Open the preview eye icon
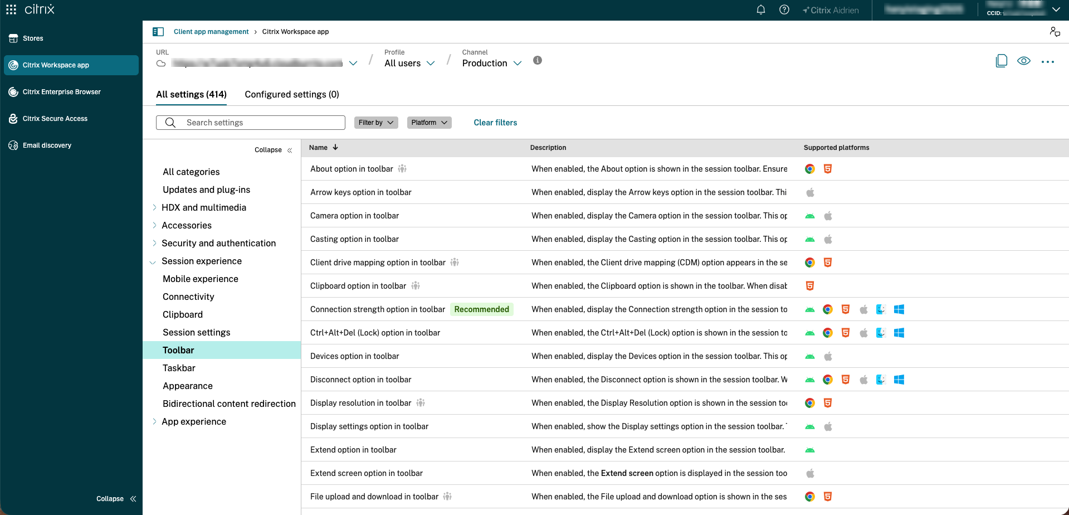 click(x=1024, y=61)
